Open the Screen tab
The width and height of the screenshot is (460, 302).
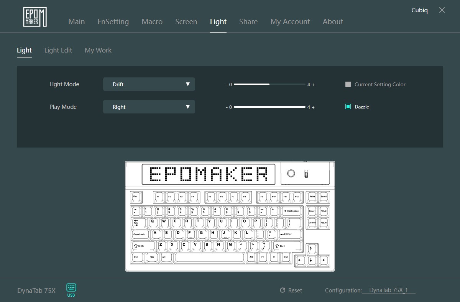[186, 21]
